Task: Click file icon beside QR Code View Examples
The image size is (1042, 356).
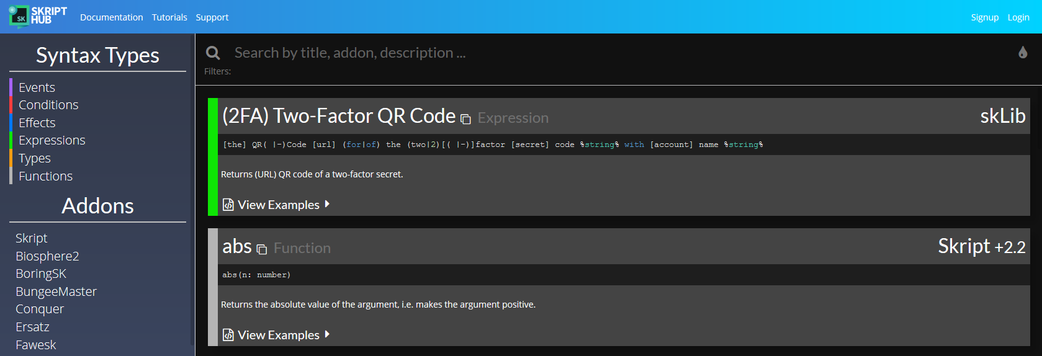Action: coord(228,205)
